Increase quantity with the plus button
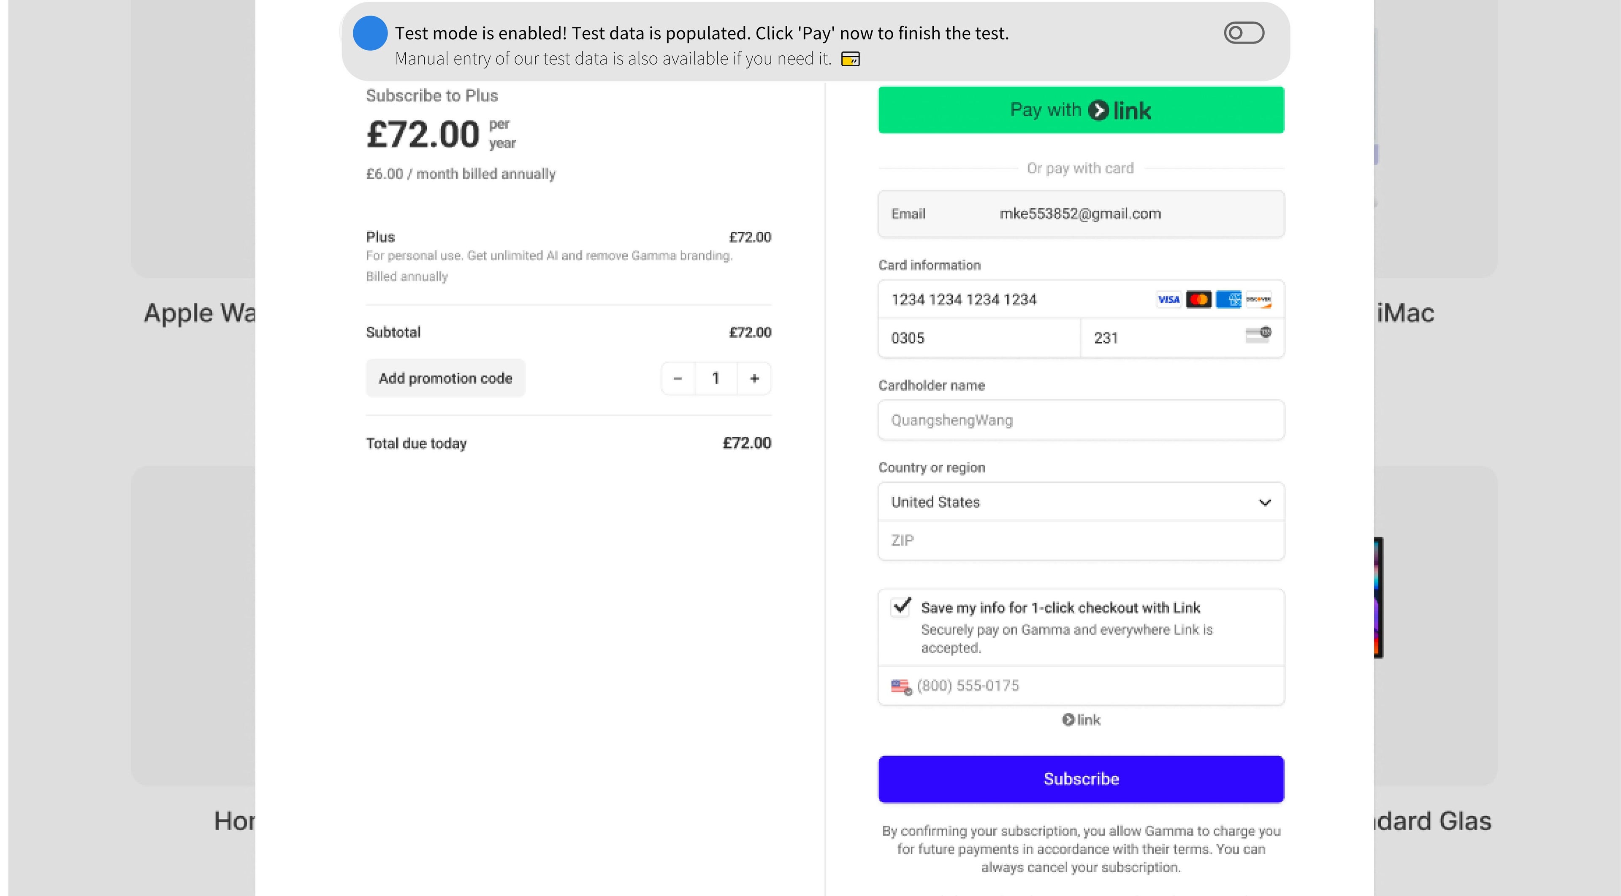The image size is (1621, 896). pos(754,379)
